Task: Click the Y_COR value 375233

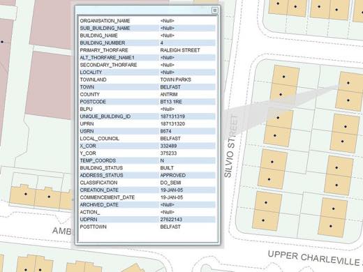Action: tap(168, 153)
